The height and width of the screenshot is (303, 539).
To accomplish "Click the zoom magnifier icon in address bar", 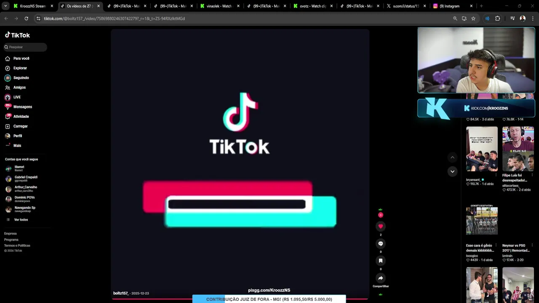I will [x=455, y=19].
